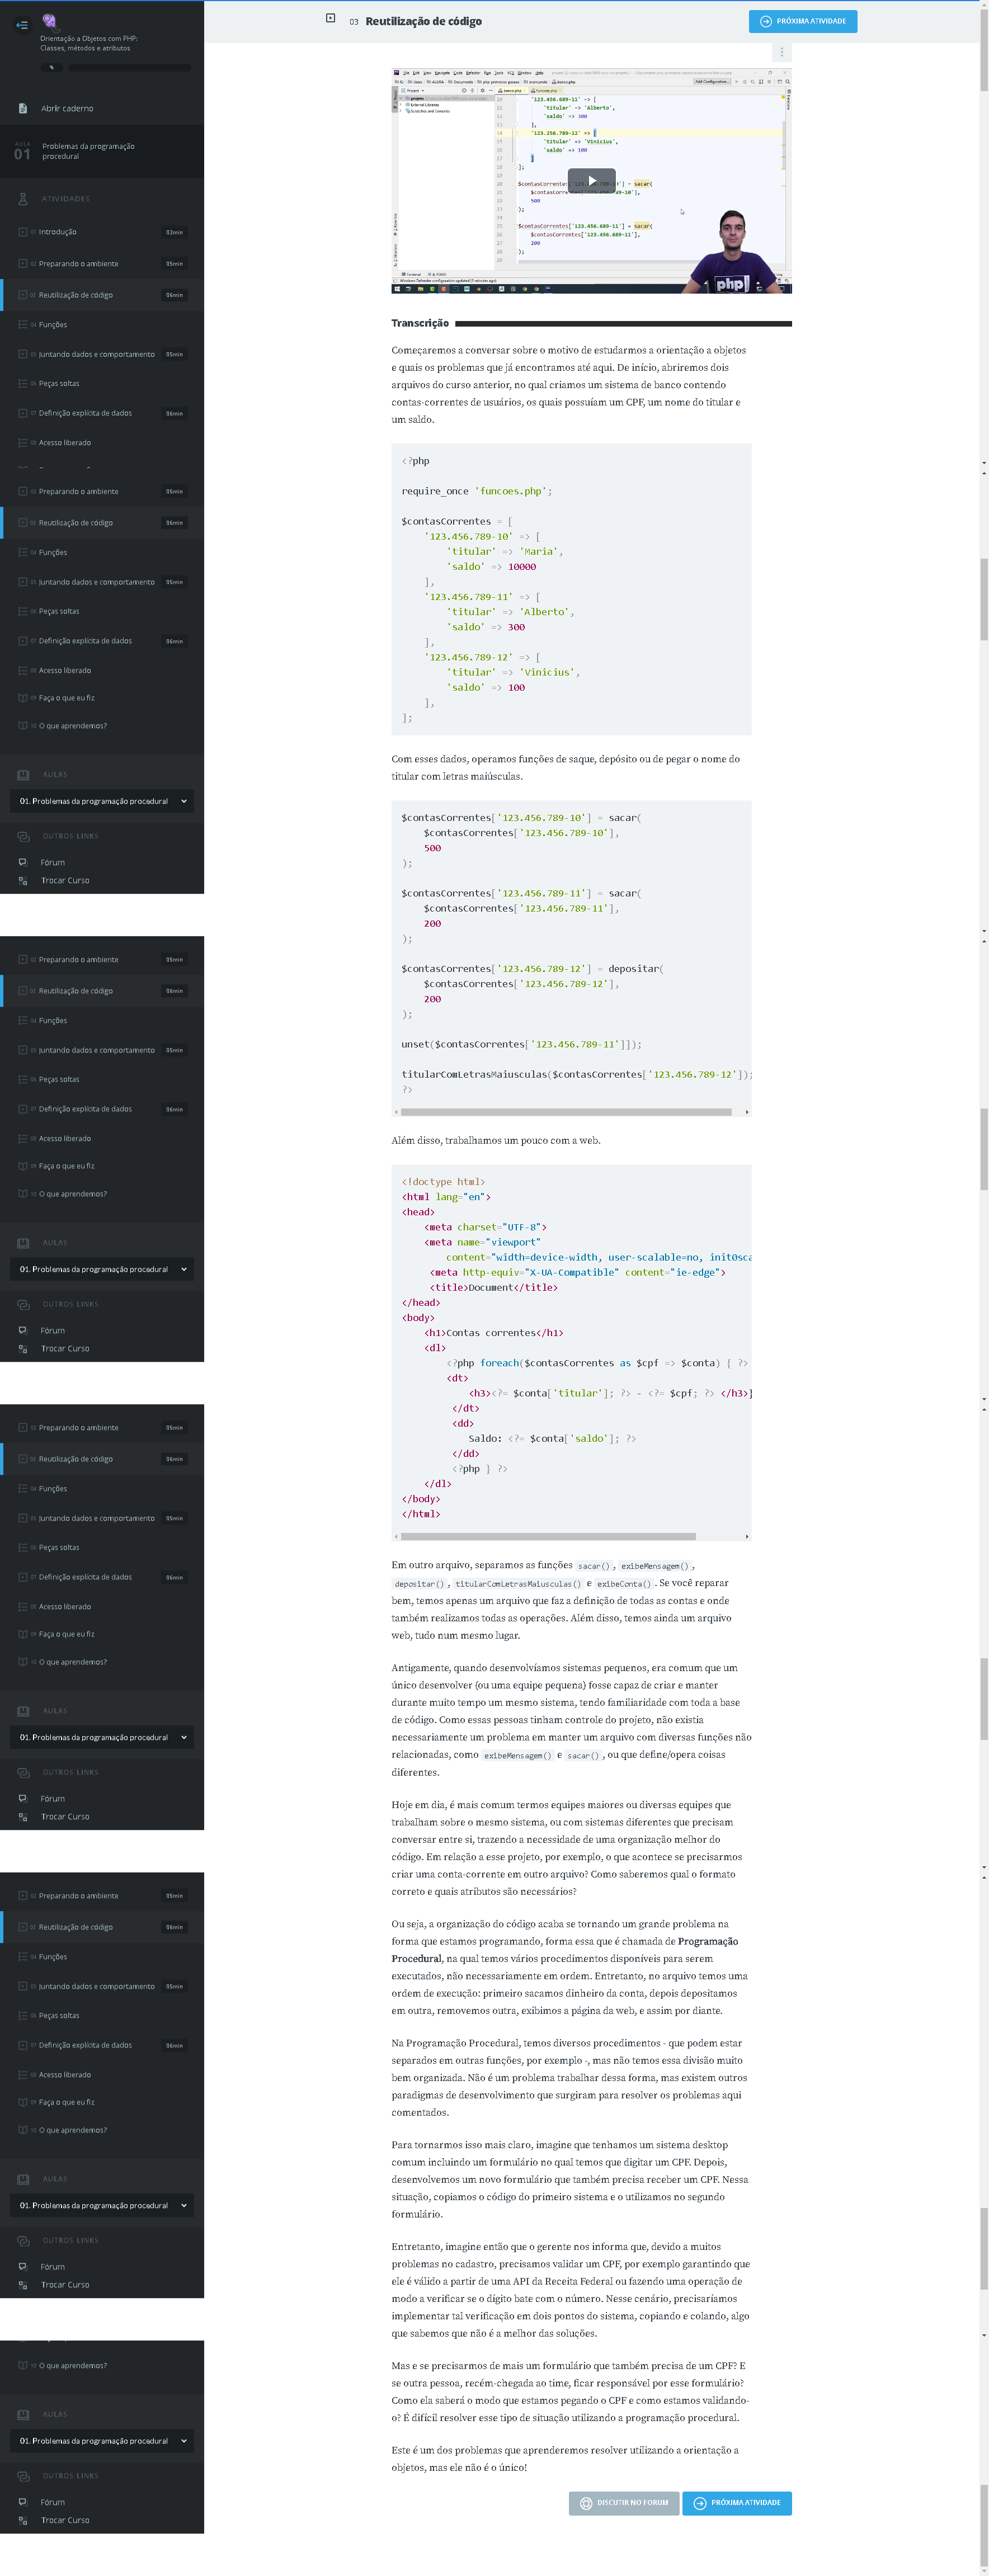Collapse the sidebar with the back-arrow icon
The height and width of the screenshot is (2576, 989).
click(22, 25)
